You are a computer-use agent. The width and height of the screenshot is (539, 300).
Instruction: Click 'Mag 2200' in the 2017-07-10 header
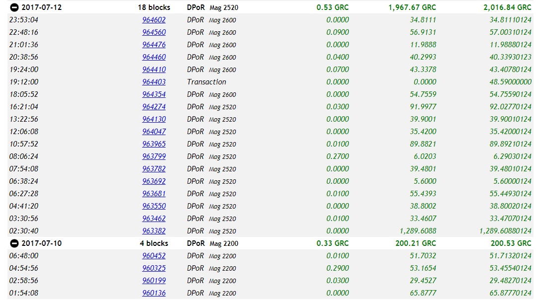(224, 243)
